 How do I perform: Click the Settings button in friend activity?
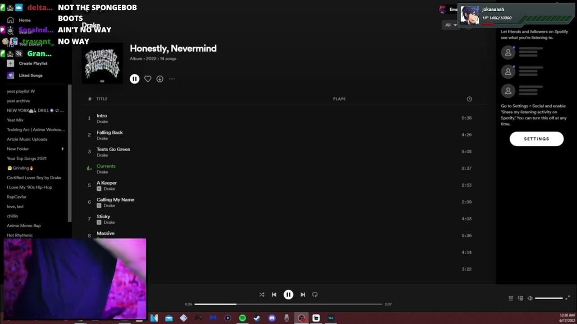click(536, 139)
